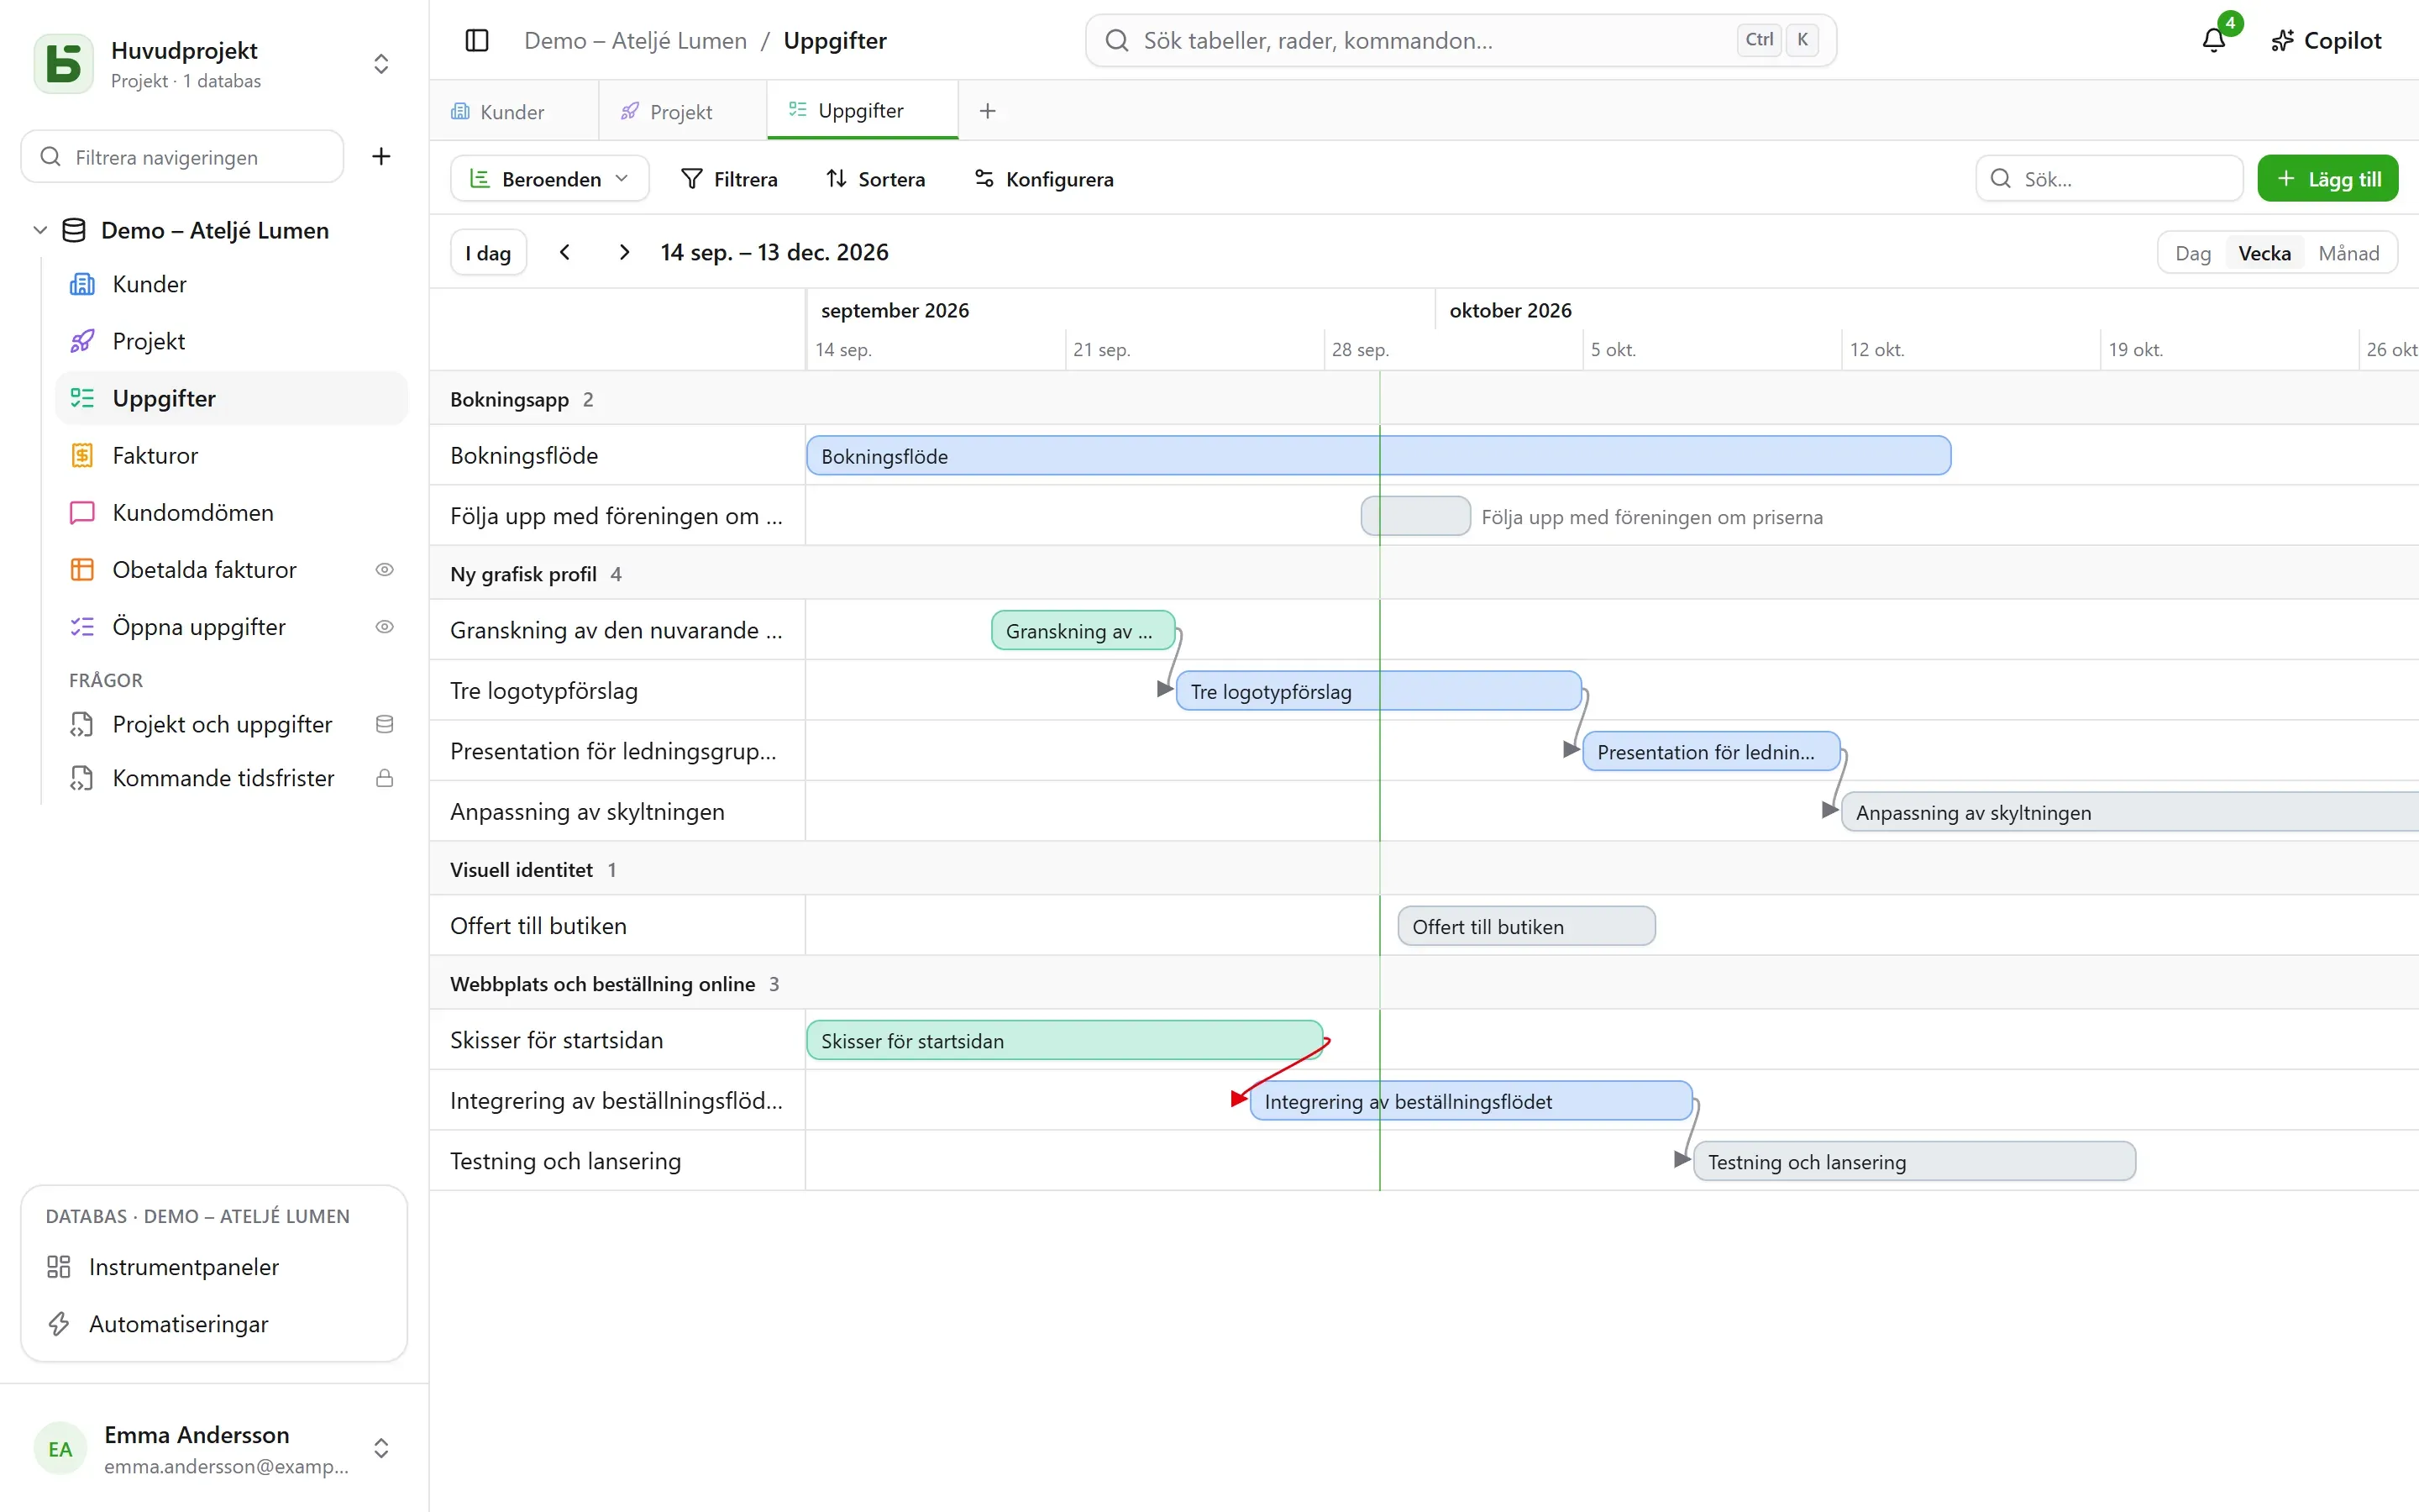Open the Beroenden view dropdown
The width and height of the screenshot is (2419, 1512).
pos(550,179)
